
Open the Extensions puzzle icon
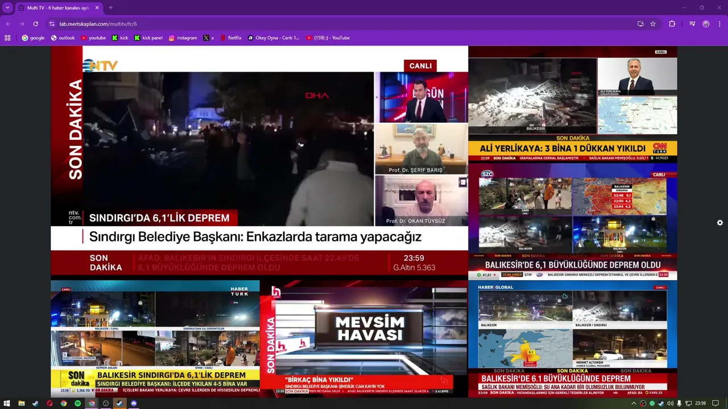click(672, 24)
